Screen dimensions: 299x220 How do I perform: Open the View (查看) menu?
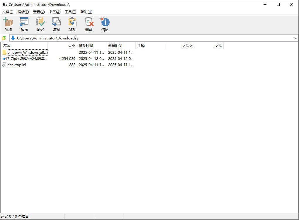coord(39,12)
